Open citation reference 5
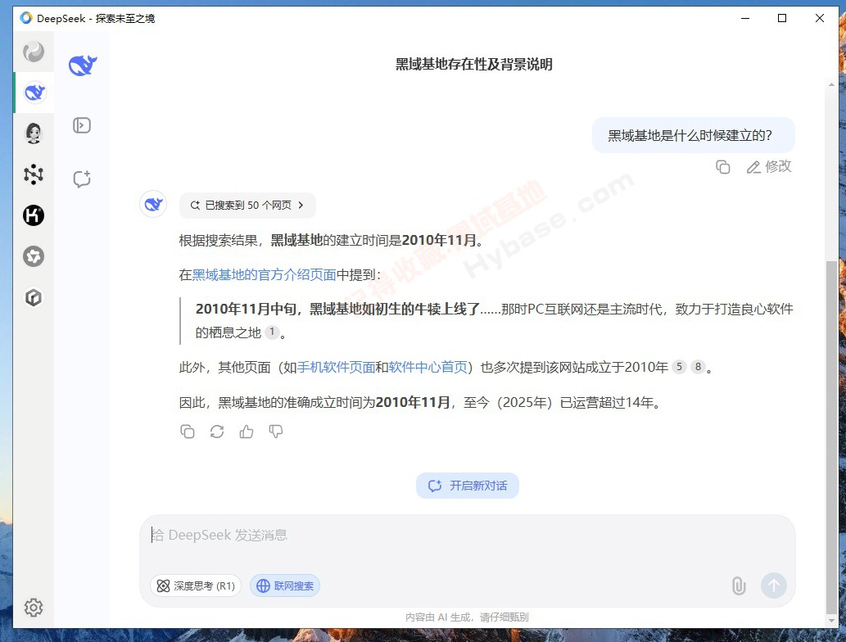Screen dimensions: 846x642 [x=679, y=367]
